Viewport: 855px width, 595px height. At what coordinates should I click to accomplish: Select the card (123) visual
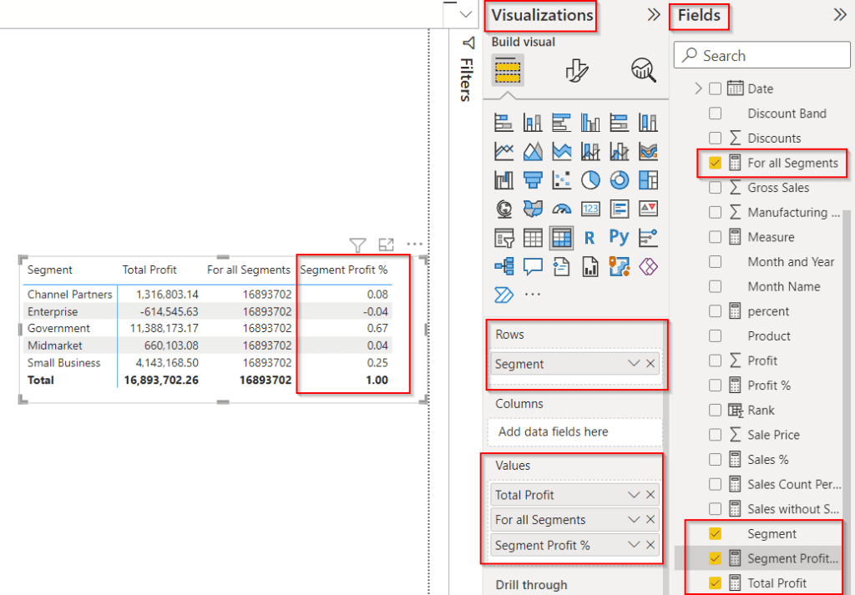tap(590, 209)
